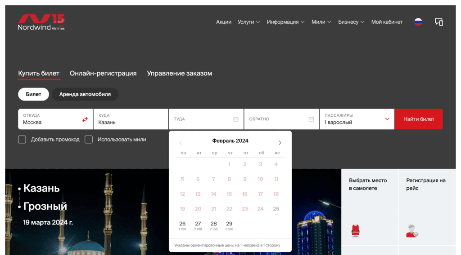Click the Откуда field with Москва
Viewport: 461px width, 255px height.
click(x=55, y=119)
